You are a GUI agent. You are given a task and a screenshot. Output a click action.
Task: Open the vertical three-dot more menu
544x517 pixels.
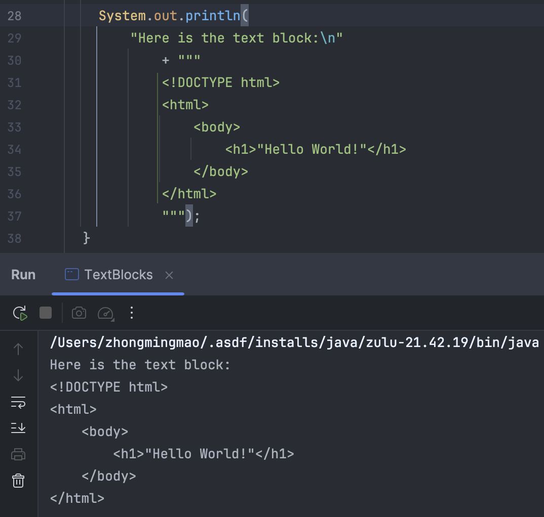132,313
